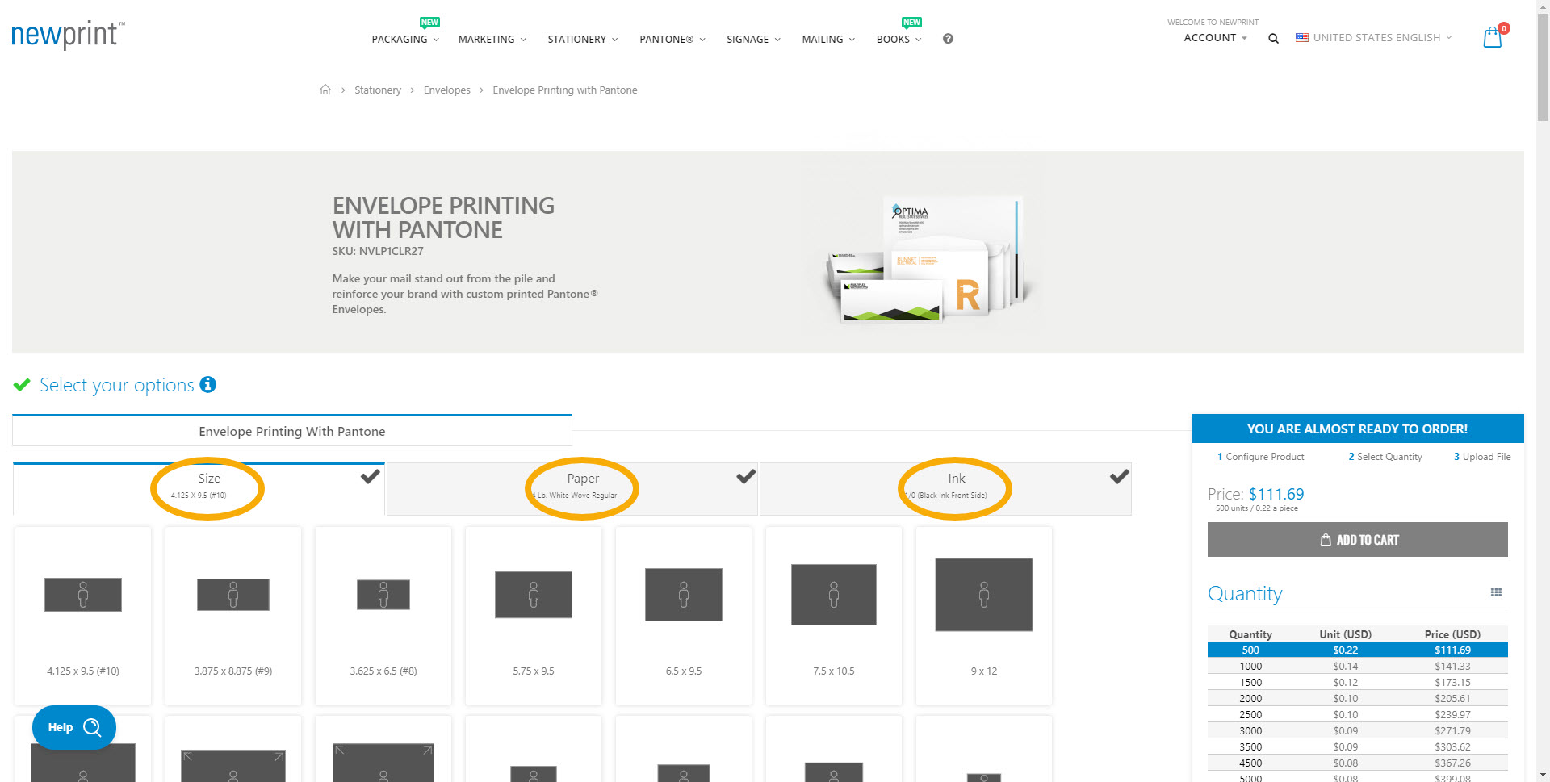Expand the Account dropdown
The height and width of the screenshot is (782, 1550).
[x=1215, y=38]
